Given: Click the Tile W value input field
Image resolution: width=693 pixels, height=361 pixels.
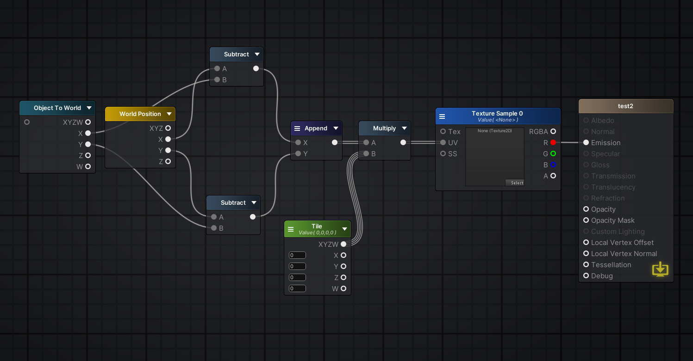Looking at the screenshot, I should pyautogui.click(x=297, y=288).
